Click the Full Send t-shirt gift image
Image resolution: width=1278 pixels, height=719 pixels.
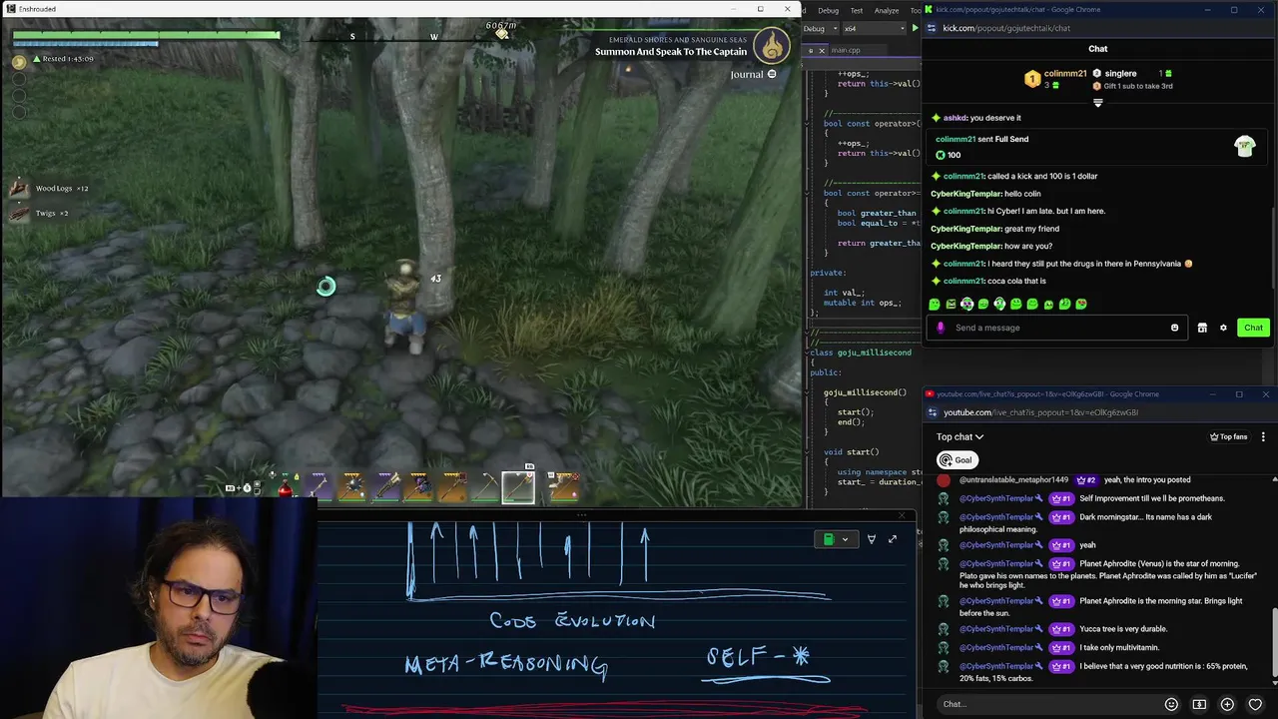click(x=1244, y=147)
